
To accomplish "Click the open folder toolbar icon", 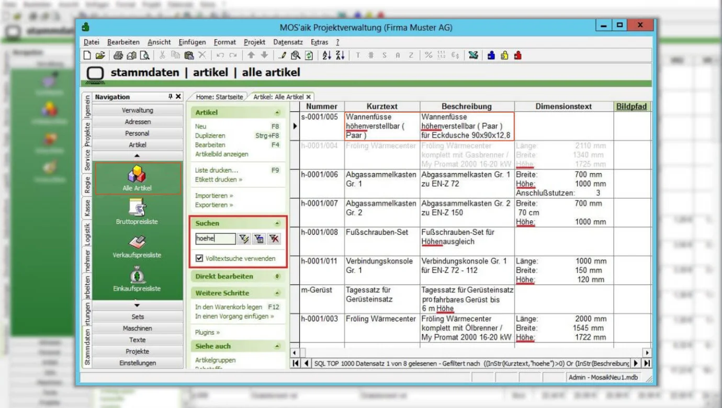I will (100, 55).
